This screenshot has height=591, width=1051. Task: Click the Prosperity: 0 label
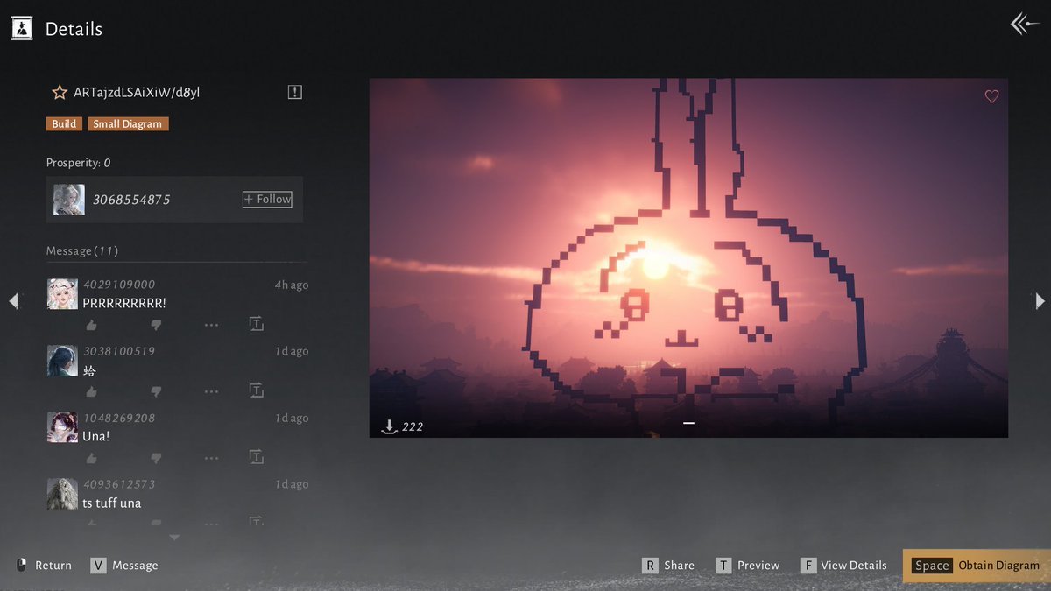tap(79, 163)
